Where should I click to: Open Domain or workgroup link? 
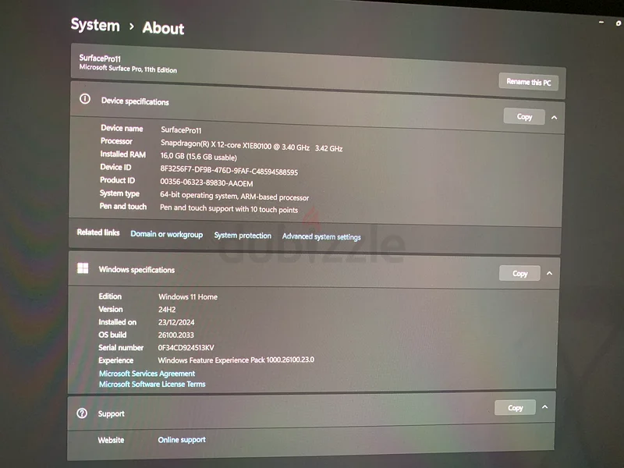[166, 234]
